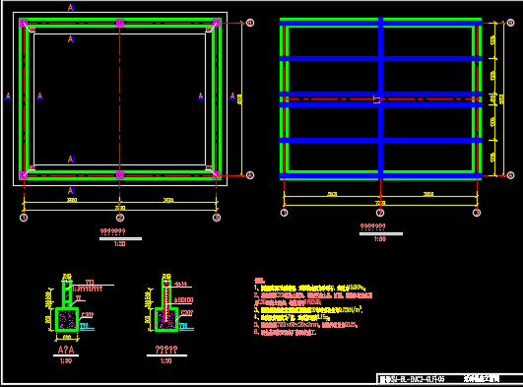Click the footing width dimension below the A?A section
Image resolution: width=523 pixels, height=387 pixels.
tap(67, 337)
